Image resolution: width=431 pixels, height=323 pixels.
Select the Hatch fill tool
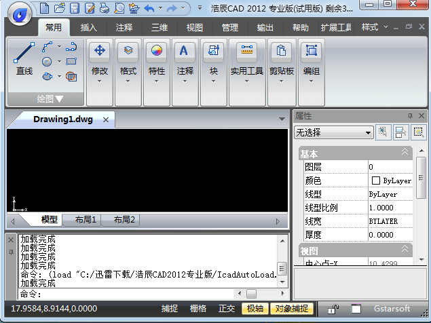(x=71, y=77)
